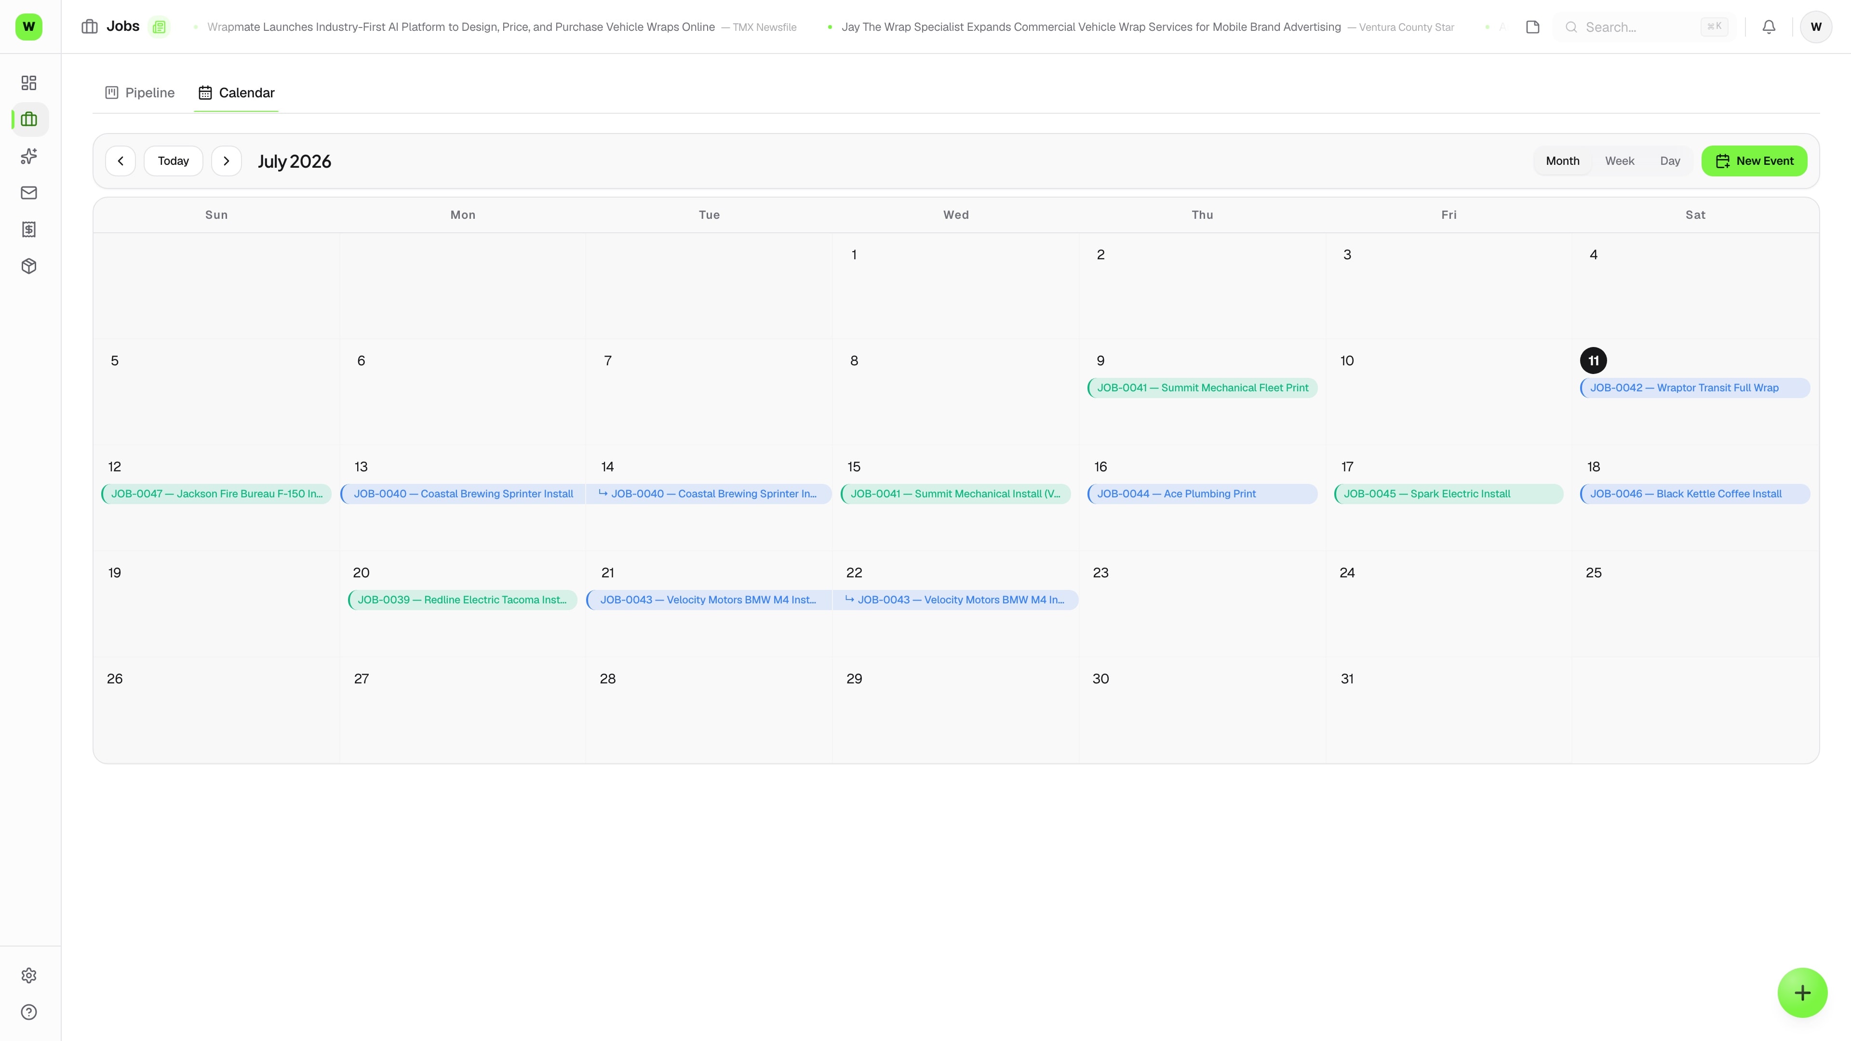Image resolution: width=1851 pixels, height=1041 pixels.
Task: Click the July 2026 month title
Action: coord(295,161)
